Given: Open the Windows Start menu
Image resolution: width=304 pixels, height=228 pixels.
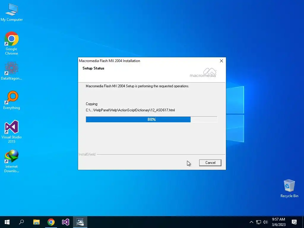Looking at the screenshot, I should (x=7, y=222).
